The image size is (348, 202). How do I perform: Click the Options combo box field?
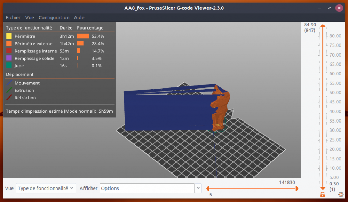tap(147, 188)
